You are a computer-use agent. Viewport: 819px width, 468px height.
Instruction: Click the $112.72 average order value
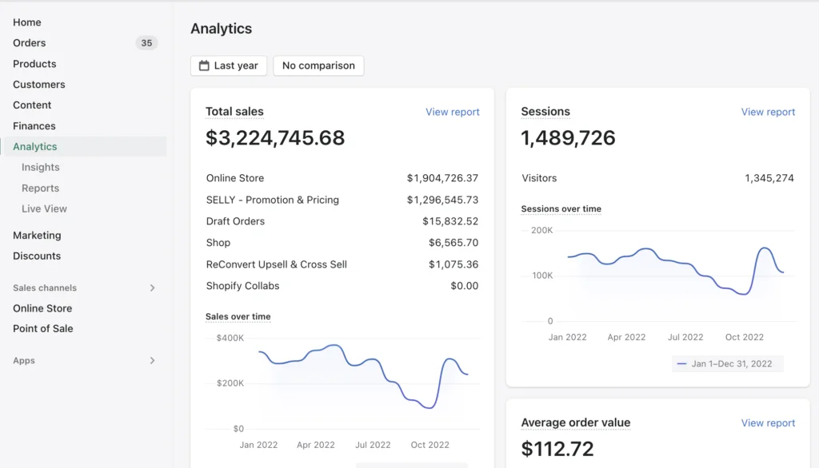557,449
